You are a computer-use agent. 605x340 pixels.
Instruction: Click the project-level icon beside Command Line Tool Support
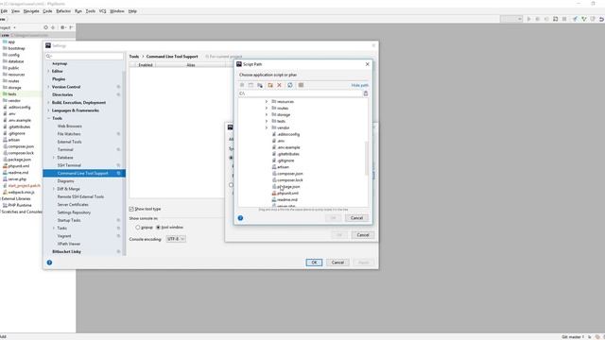(118, 174)
